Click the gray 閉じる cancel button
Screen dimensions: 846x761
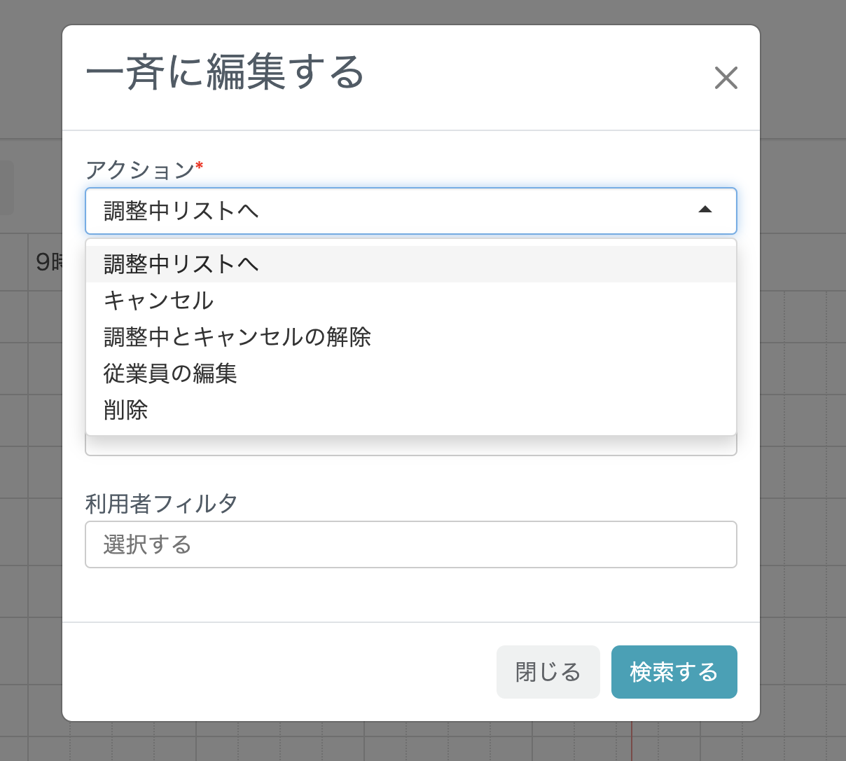pos(548,671)
